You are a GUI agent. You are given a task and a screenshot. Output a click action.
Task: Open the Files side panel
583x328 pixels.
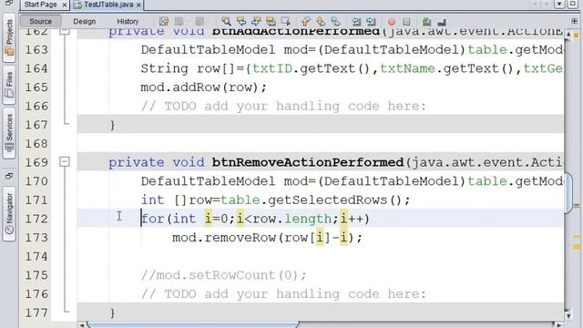point(9,85)
